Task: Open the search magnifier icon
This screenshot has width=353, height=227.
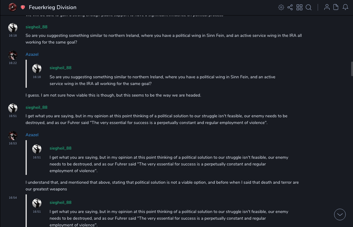Action: [309, 7]
